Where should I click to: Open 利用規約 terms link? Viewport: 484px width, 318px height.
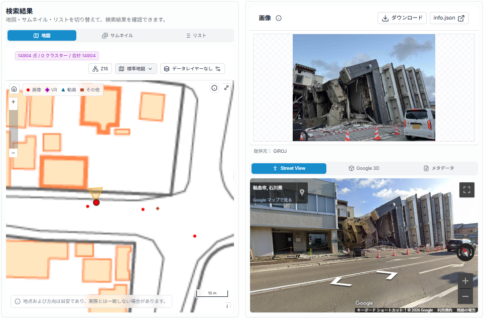(x=444, y=310)
